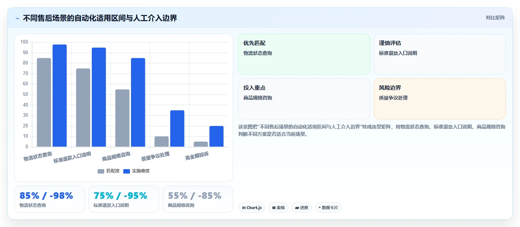Click the 质量争议处理 x-axis label
The width and height of the screenshot is (520, 227).
tap(156, 156)
